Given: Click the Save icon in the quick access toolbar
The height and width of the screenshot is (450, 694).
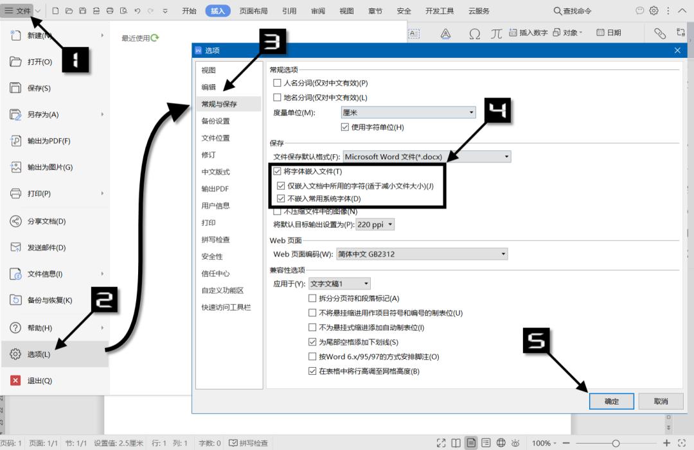Looking at the screenshot, I should [83, 10].
